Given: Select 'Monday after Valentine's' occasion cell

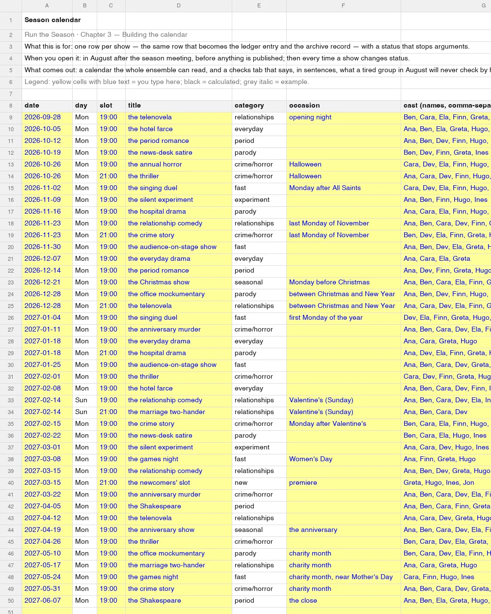Looking at the screenshot, I should pyautogui.click(x=343, y=424).
